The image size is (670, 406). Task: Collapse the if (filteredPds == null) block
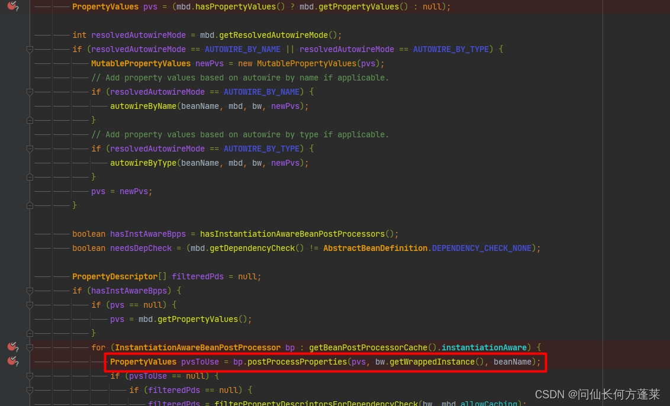click(x=30, y=390)
